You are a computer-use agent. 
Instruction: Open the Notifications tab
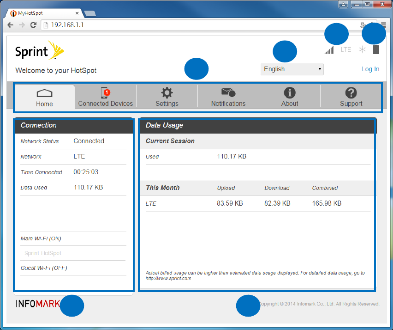point(228,97)
